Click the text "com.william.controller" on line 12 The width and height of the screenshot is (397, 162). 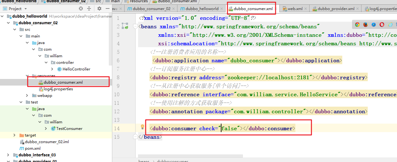[x=269, y=111]
